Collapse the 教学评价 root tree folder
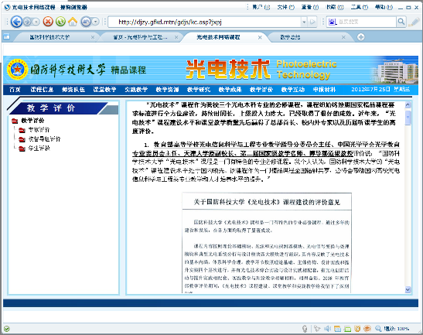Viewport: 423px width, 335px height. [x=15, y=121]
